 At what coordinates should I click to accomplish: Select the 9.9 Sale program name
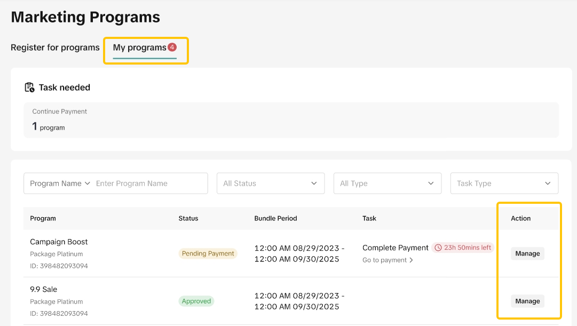pyautogui.click(x=43, y=289)
